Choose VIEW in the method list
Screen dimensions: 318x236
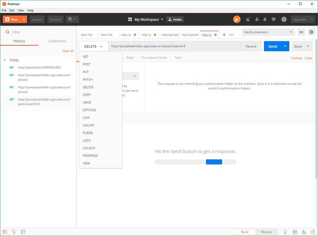point(101,163)
